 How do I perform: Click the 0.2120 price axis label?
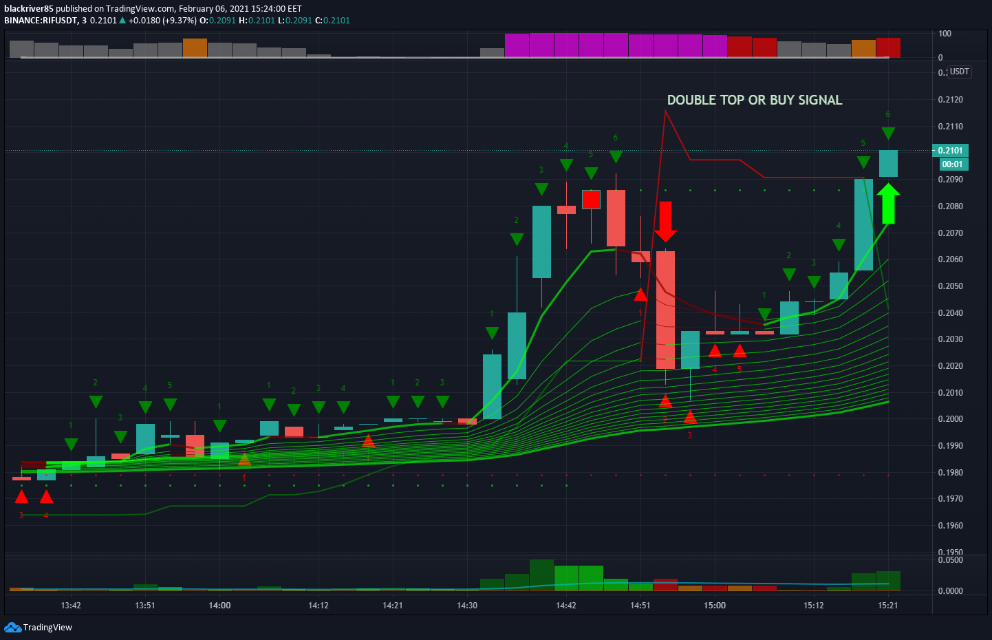[950, 100]
